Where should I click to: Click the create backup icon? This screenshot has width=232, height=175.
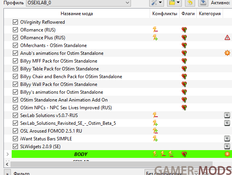point(203,3)
